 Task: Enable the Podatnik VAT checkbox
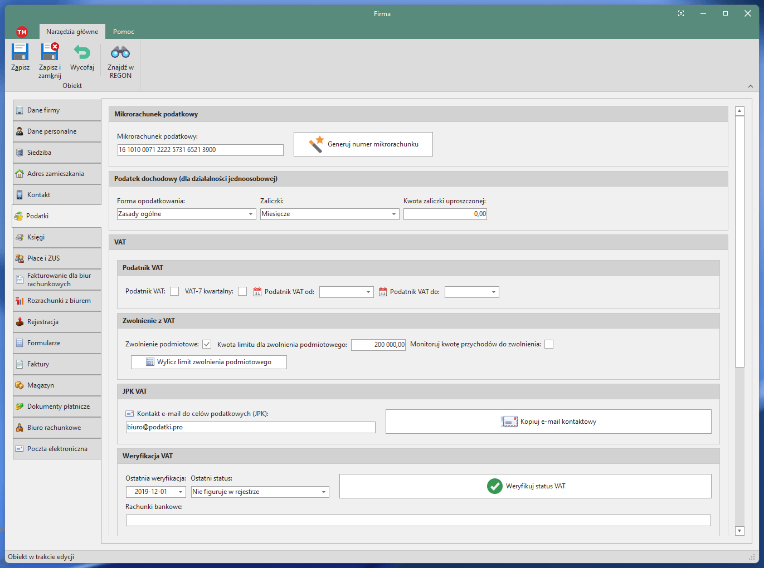pos(174,291)
